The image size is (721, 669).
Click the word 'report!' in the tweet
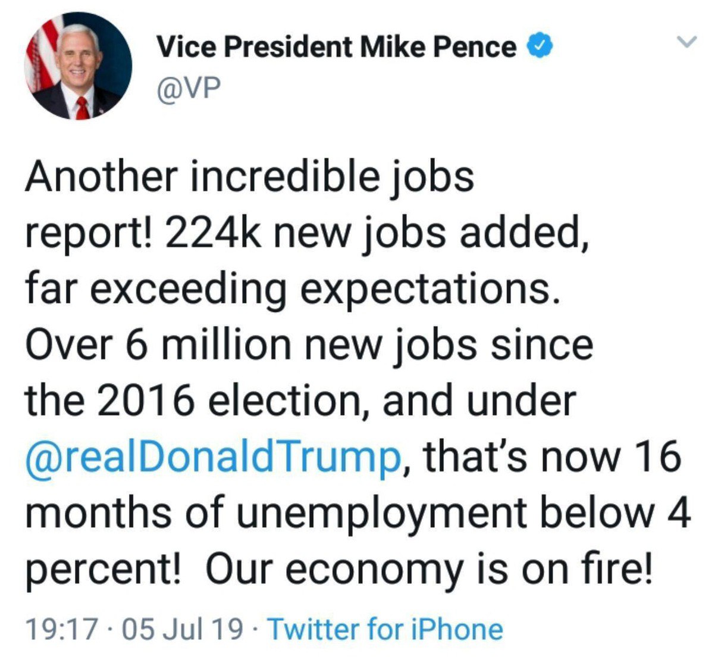pos(89,233)
